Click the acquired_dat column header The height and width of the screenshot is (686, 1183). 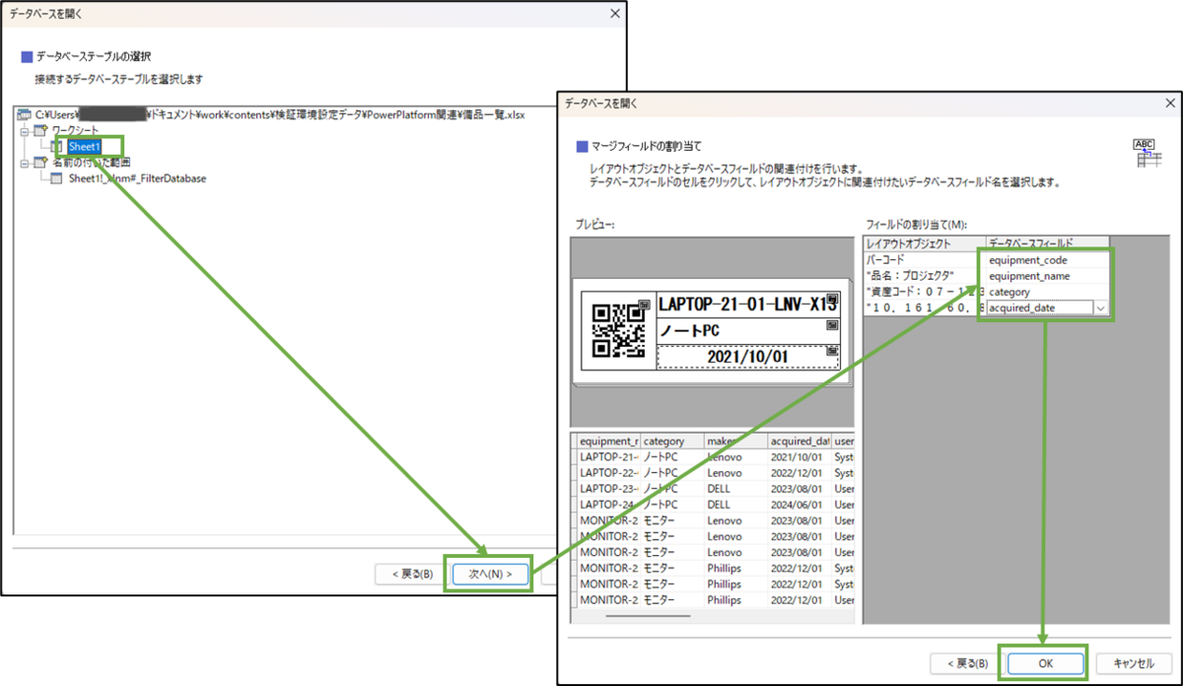coord(799,442)
